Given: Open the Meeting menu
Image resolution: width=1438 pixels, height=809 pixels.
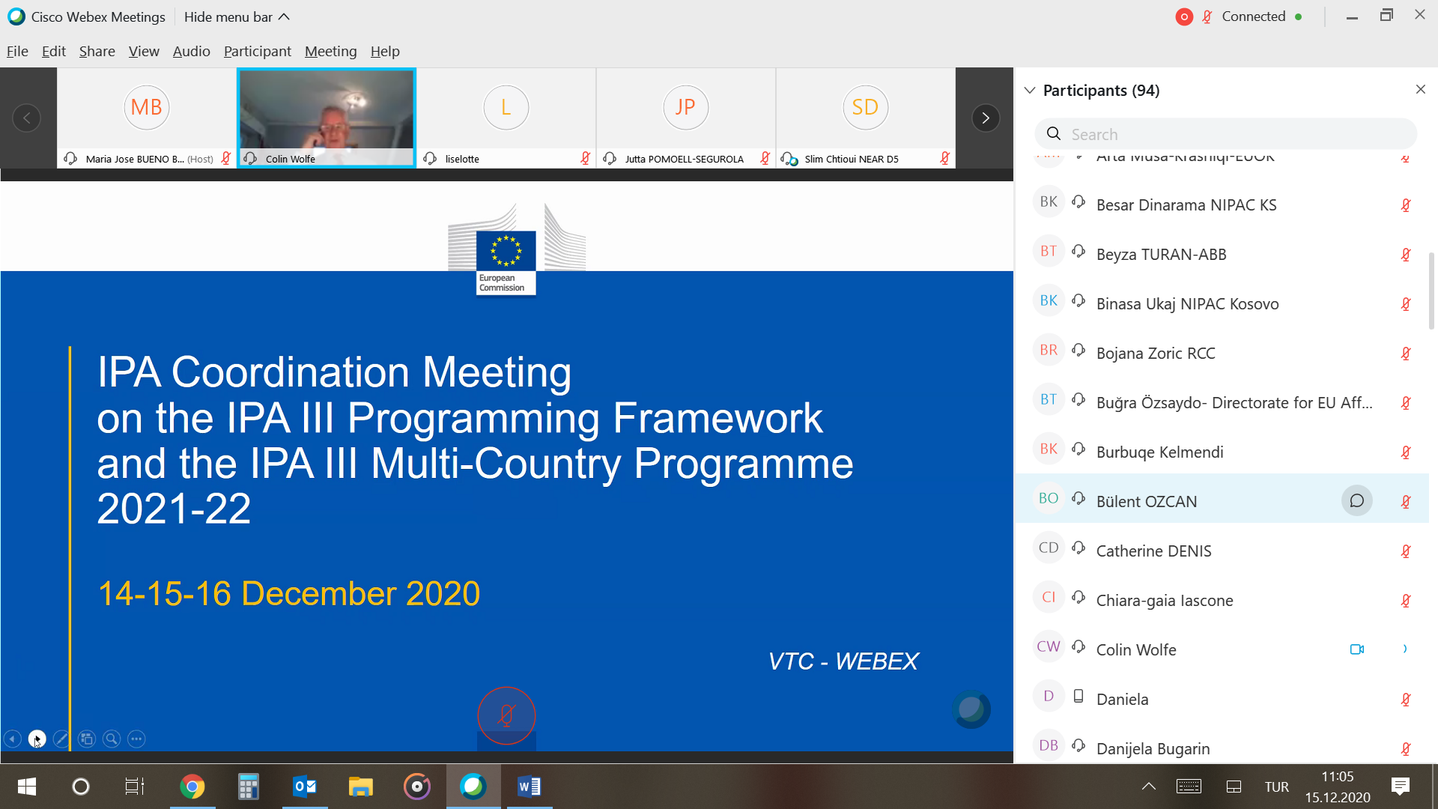Looking at the screenshot, I should tap(330, 51).
